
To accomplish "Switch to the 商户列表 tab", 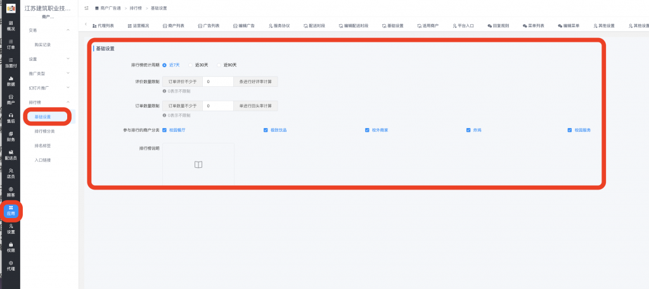I will [174, 26].
